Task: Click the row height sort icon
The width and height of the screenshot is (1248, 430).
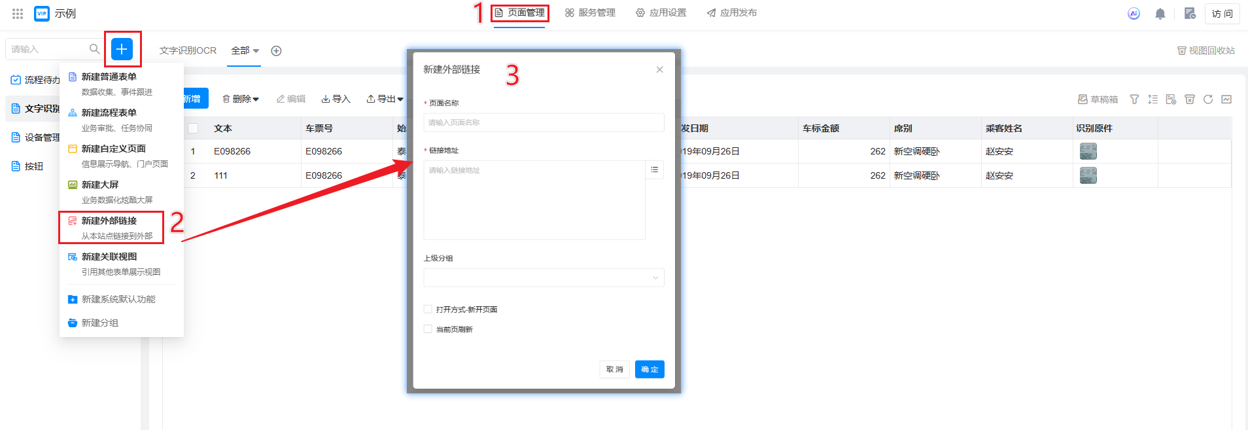Action: point(1153,99)
